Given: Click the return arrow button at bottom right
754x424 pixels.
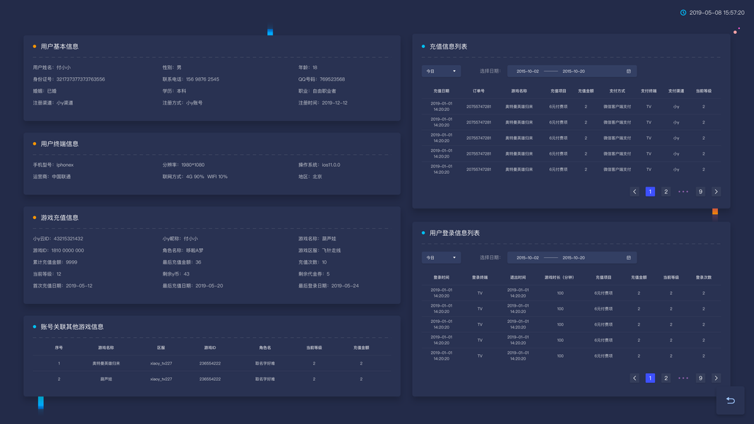Looking at the screenshot, I should point(730,401).
